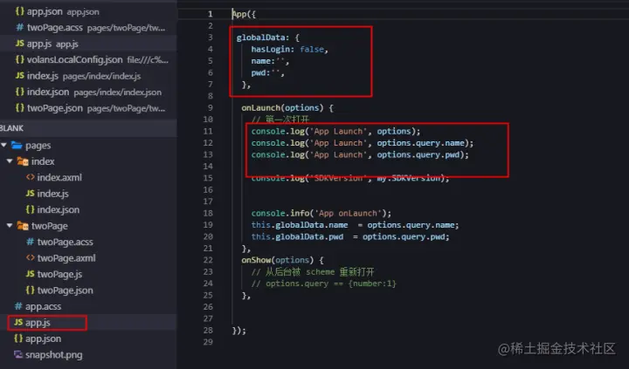
Task: Select the pages folder icon
Action: [x=17, y=145]
